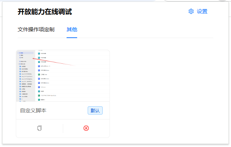Switch to the 文件操作项定制 tab

(36, 29)
